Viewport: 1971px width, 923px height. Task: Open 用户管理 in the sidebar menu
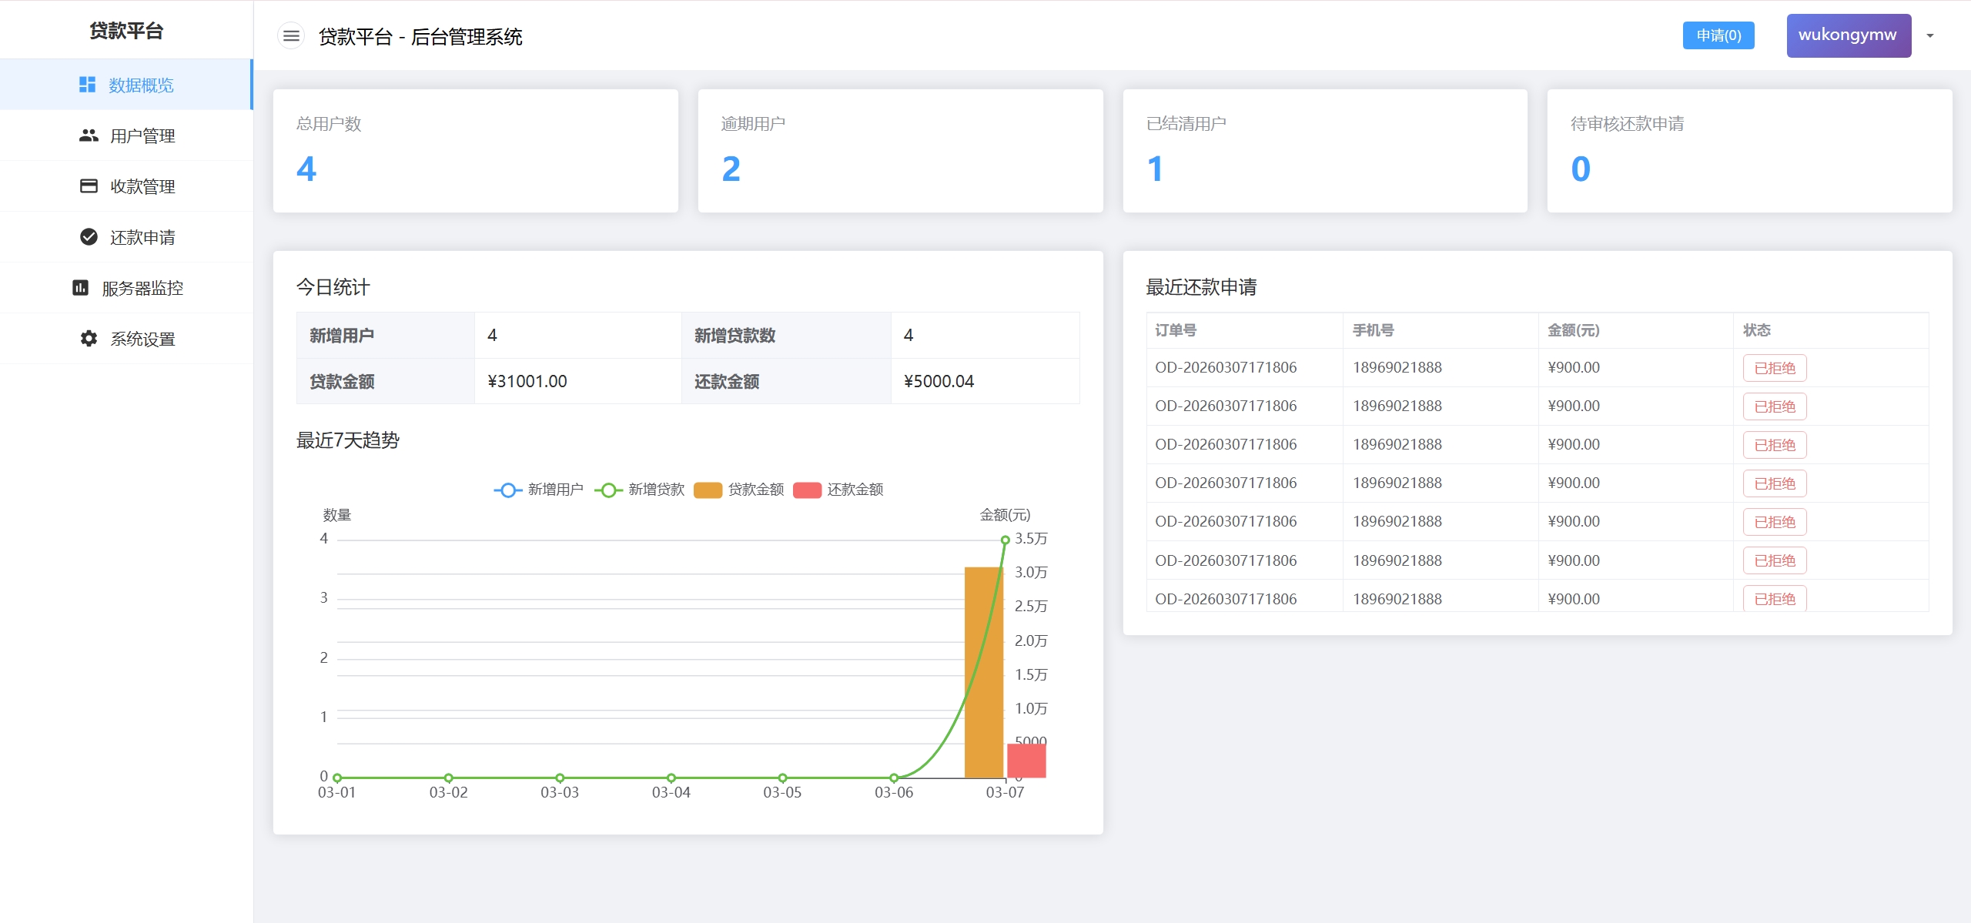tap(142, 136)
